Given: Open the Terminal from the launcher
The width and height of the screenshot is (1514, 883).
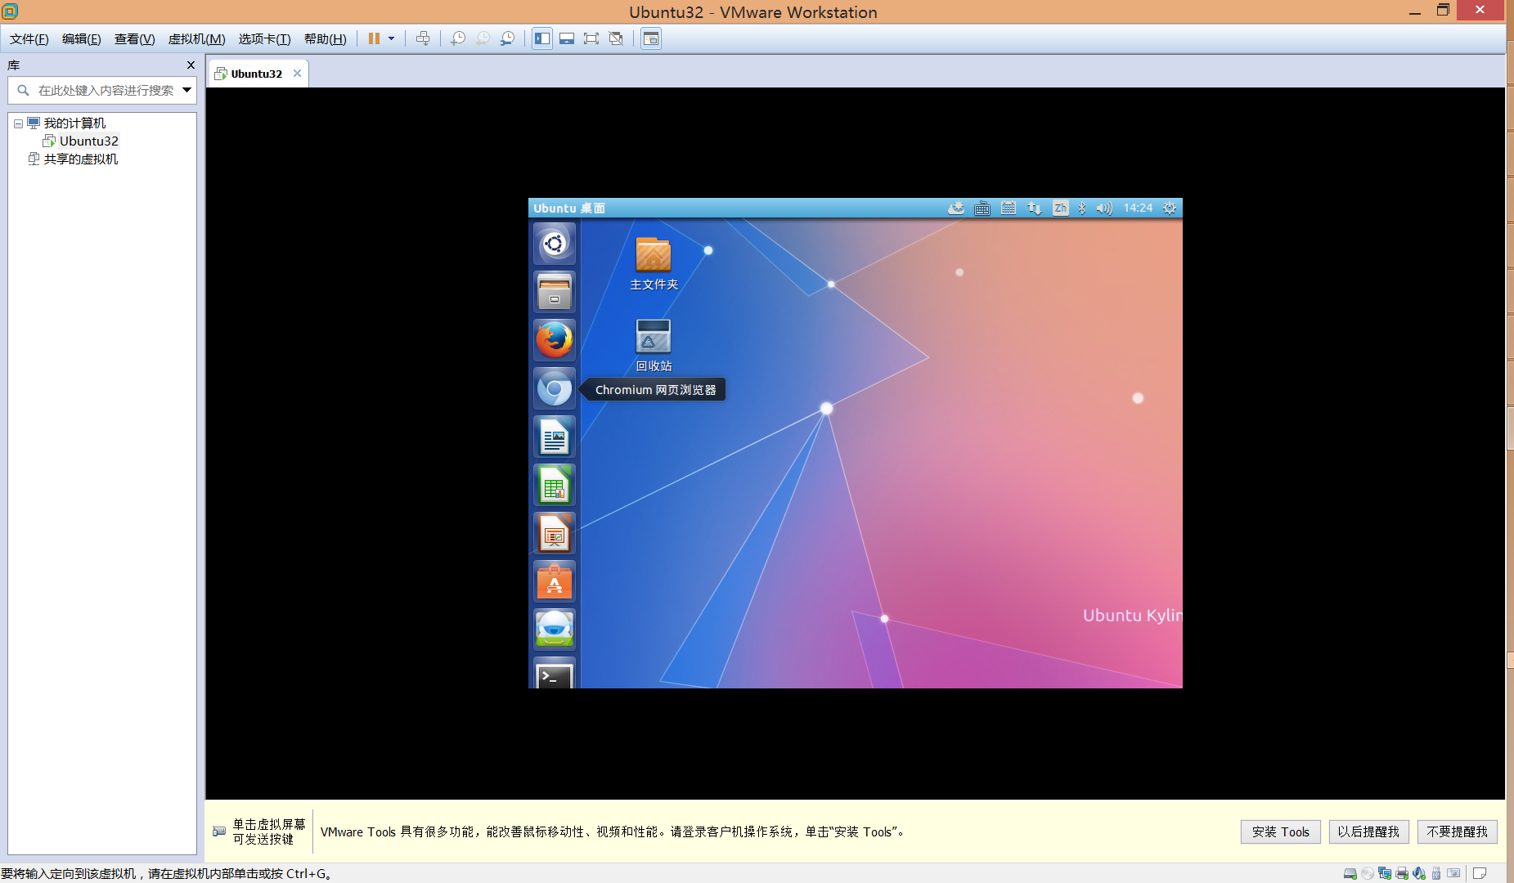Looking at the screenshot, I should 555,674.
